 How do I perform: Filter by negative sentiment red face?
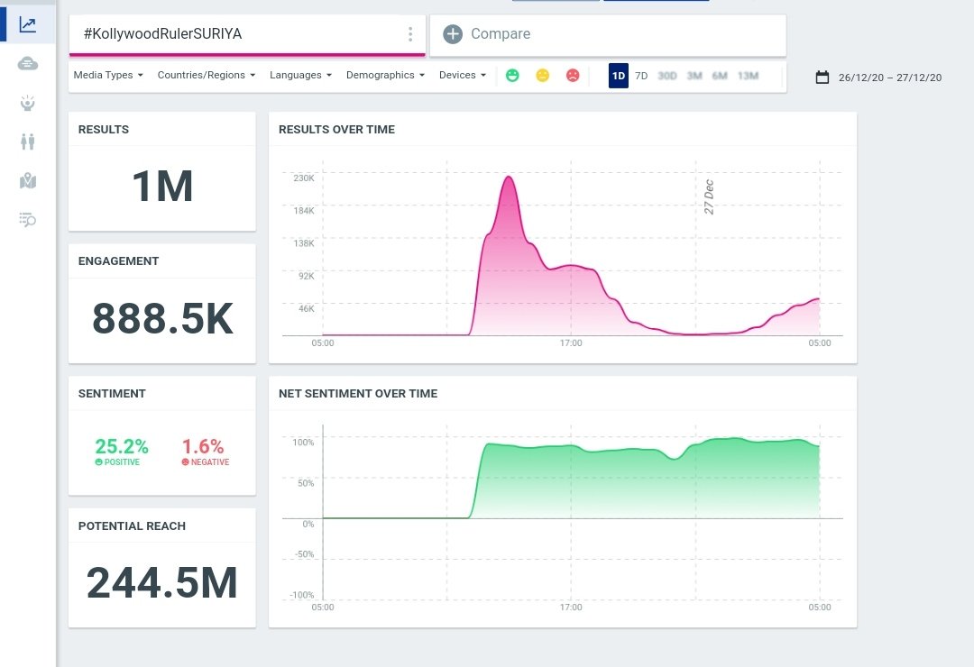573,75
